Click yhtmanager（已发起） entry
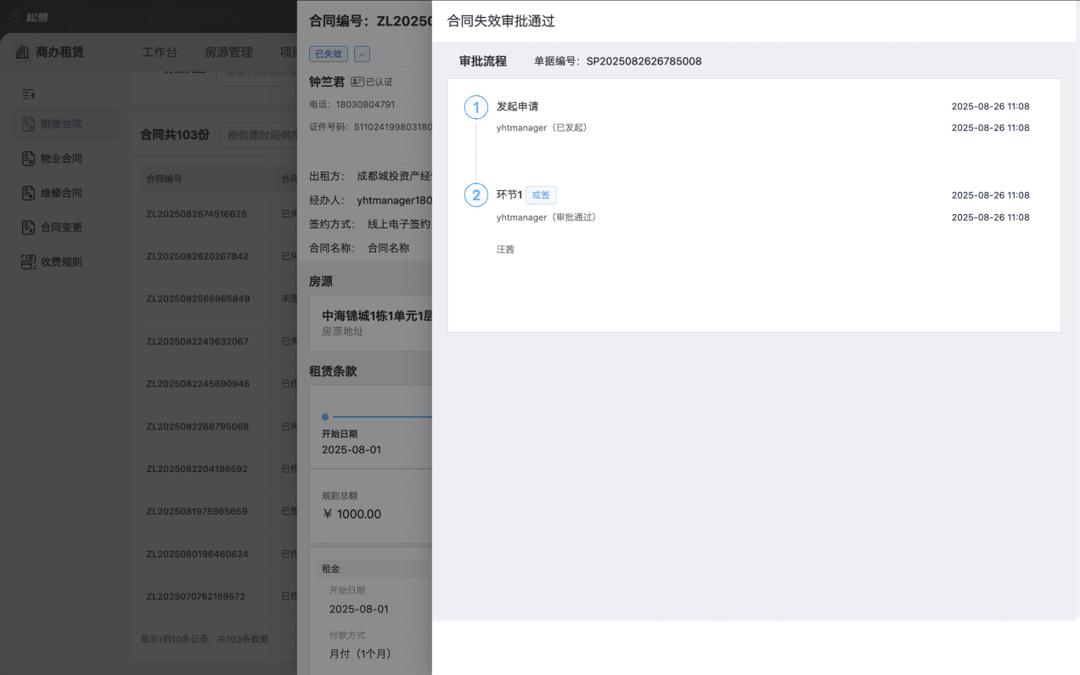The image size is (1080, 675). coord(542,127)
